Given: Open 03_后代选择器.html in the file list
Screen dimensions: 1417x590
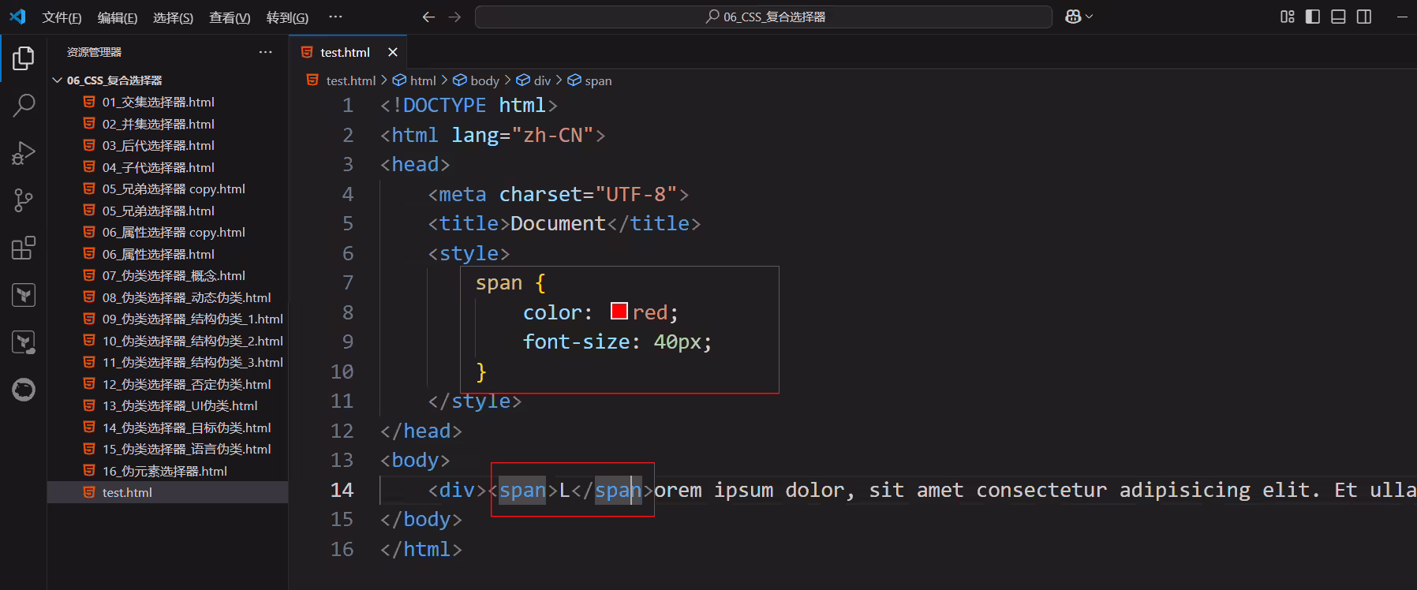Looking at the screenshot, I should point(159,145).
